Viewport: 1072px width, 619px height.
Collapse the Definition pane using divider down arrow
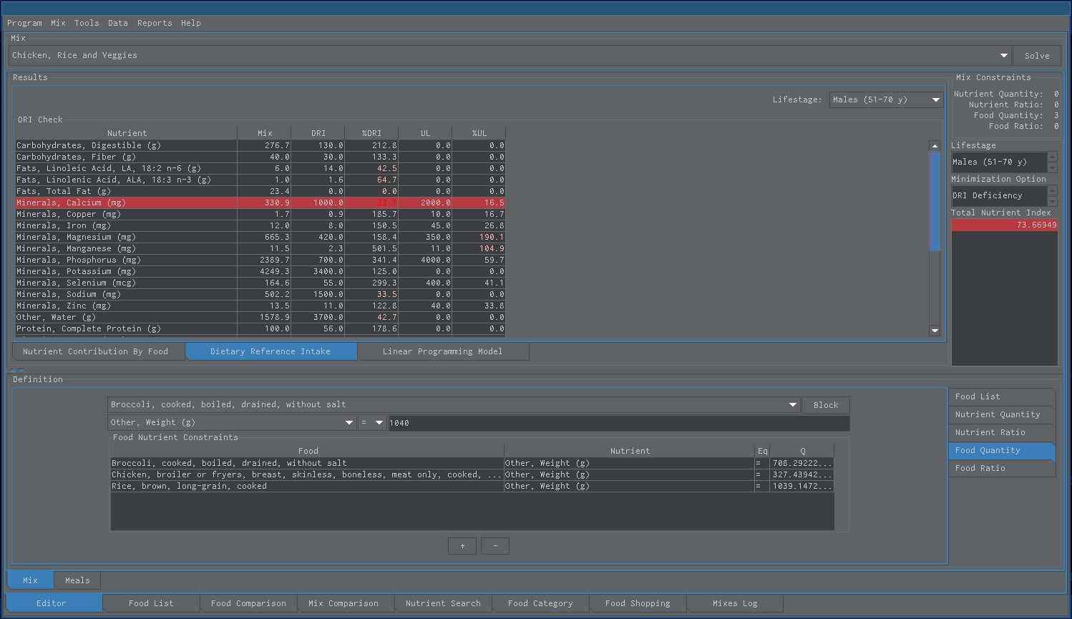[21, 370]
